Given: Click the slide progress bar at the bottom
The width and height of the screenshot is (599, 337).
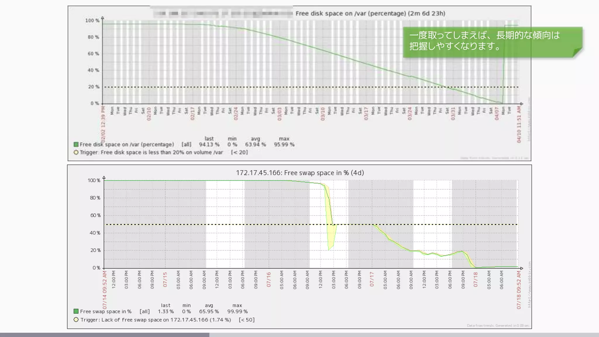Looking at the screenshot, I should (x=105, y=335).
